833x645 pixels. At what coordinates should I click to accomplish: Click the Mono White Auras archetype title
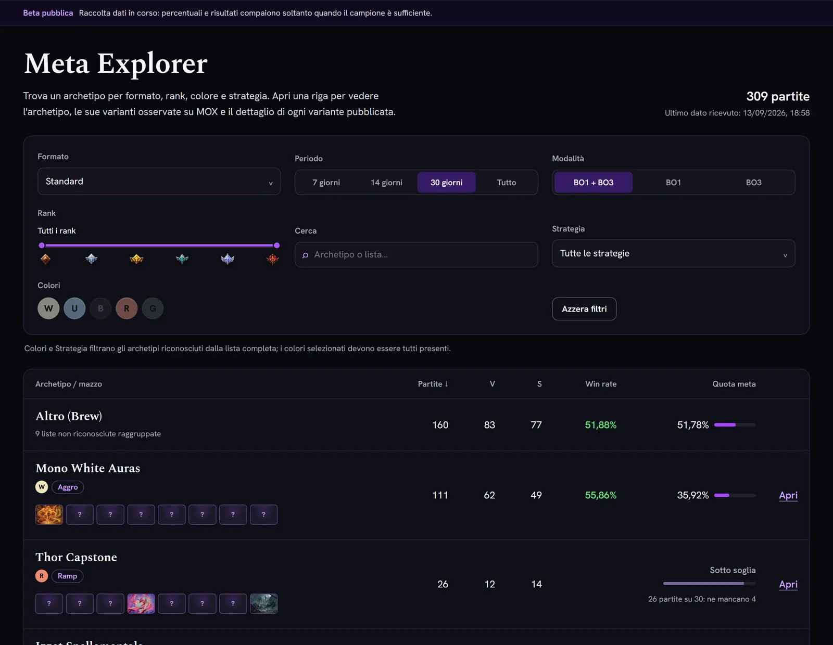pos(88,468)
